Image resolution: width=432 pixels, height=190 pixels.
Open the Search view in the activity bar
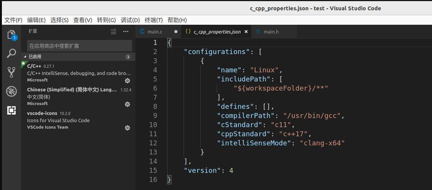coord(11,53)
